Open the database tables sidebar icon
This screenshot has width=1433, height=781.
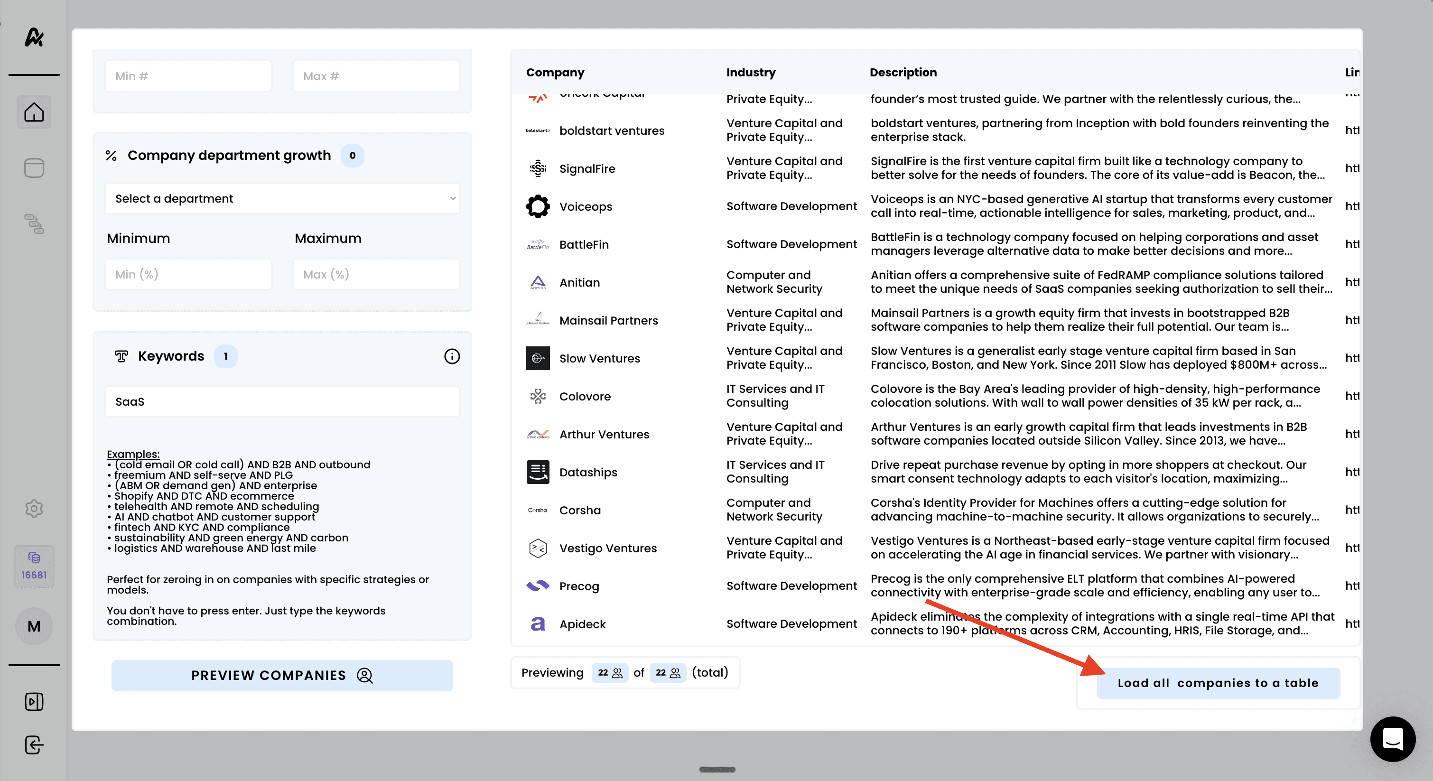point(34,168)
